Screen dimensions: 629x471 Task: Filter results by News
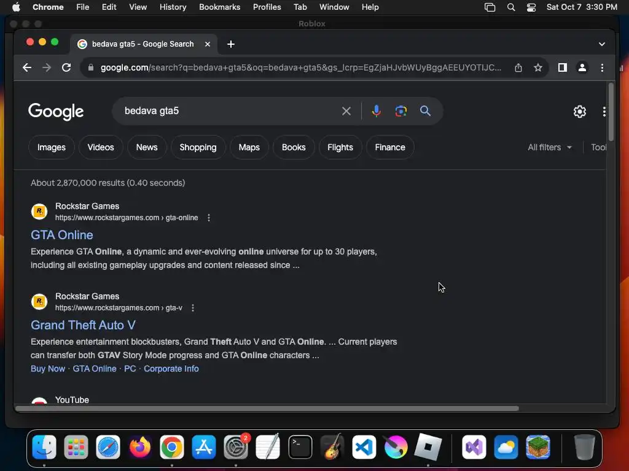tap(147, 147)
